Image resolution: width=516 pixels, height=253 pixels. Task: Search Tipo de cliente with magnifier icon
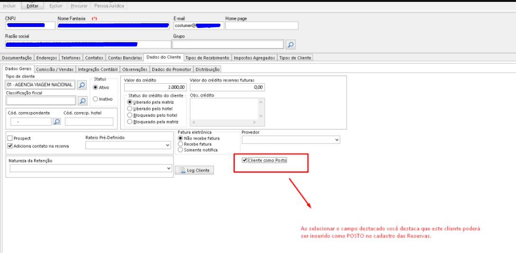click(82, 85)
